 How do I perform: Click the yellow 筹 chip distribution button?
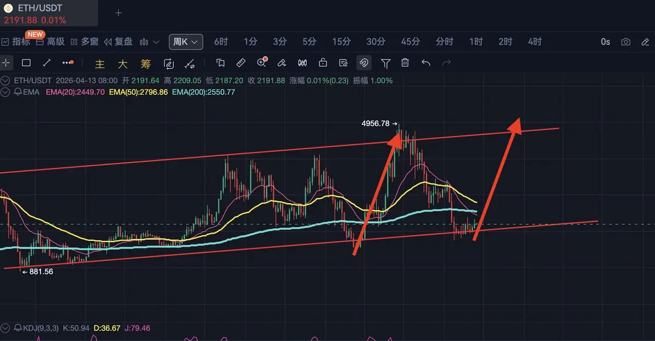[x=145, y=64]
